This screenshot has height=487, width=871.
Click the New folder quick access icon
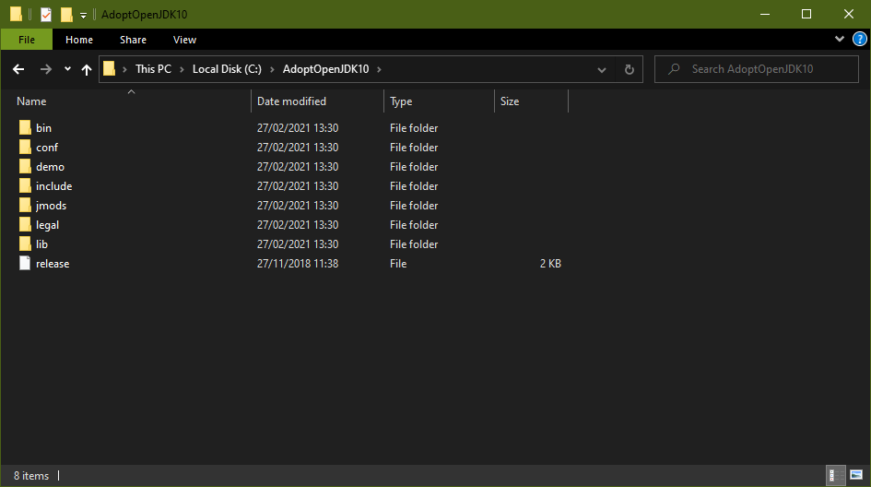(66, 15)
